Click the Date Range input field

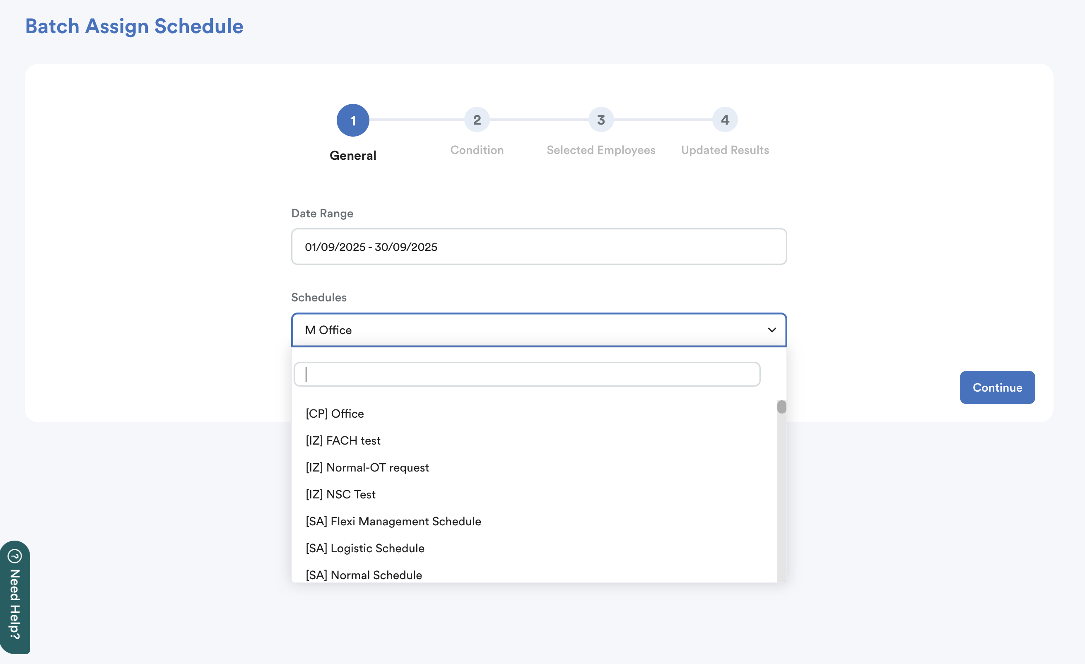click(x=538, y=247)
